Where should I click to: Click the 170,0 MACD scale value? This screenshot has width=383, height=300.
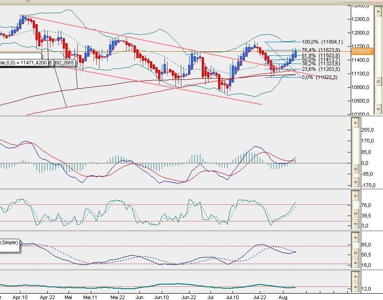[x=368, y=141]
